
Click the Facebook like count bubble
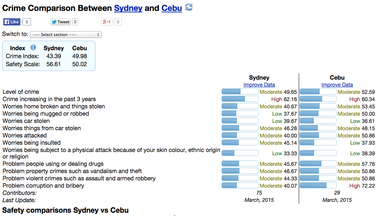click(x=27, y=22)
